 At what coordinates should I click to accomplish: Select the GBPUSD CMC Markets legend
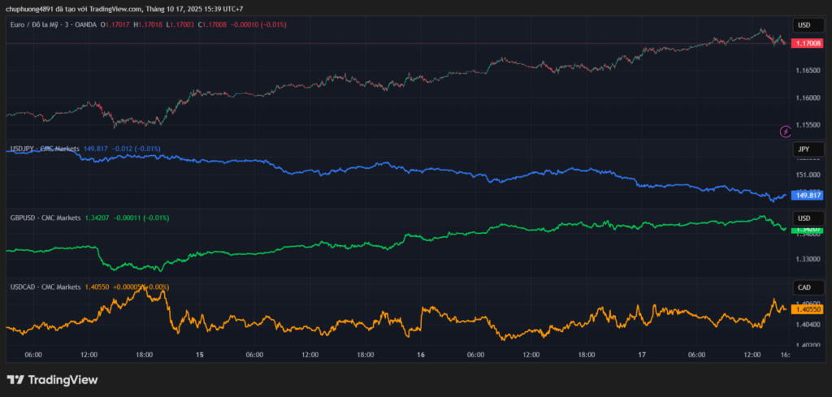click(x=45, y=218)
